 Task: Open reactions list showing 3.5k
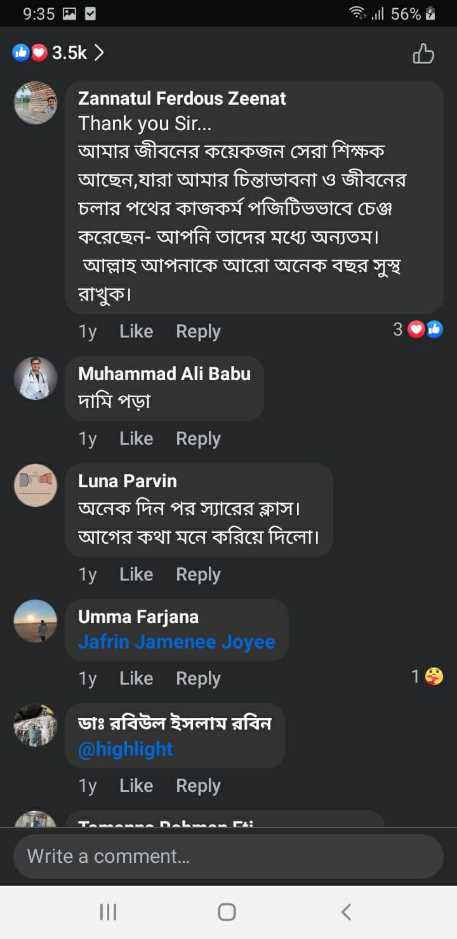point(58,53)
